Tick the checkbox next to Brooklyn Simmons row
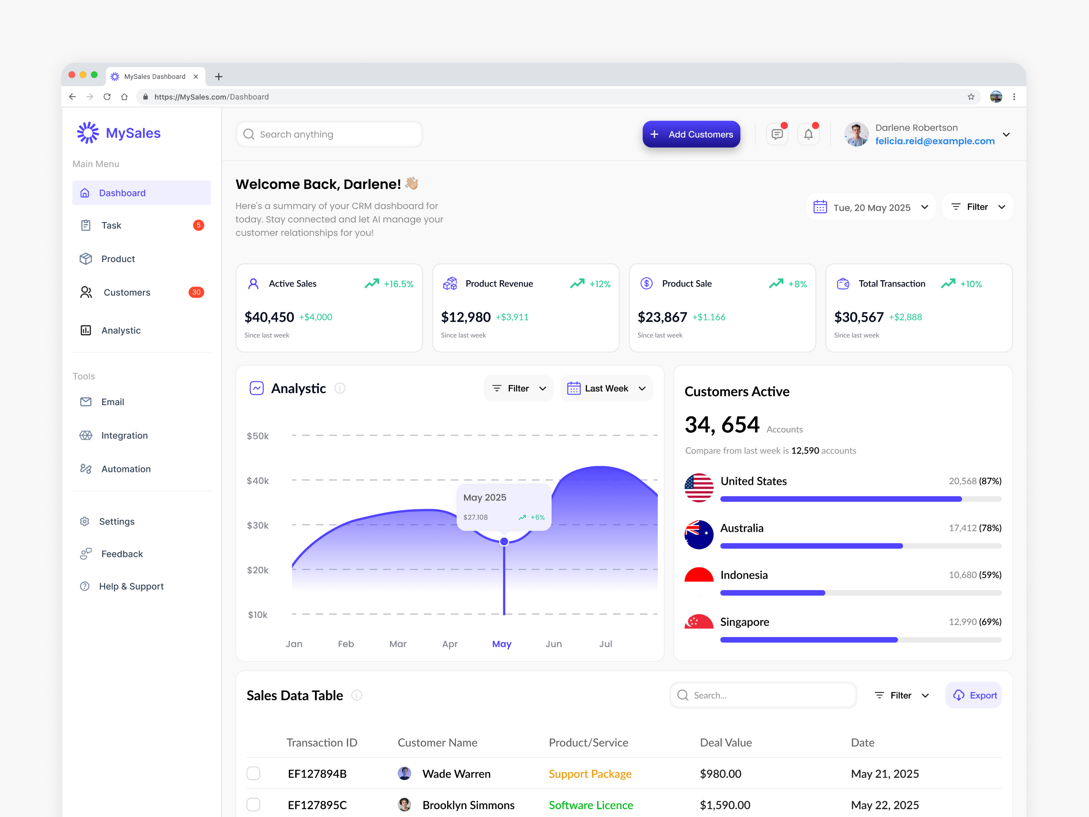Viewport: 1089px width, 817px height. pos(254,805)
